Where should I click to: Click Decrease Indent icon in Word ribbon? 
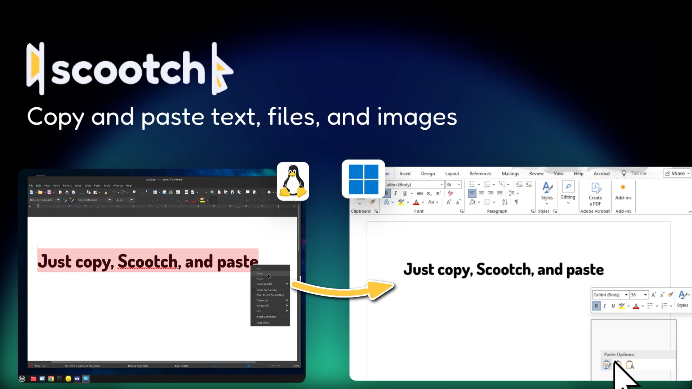point(519,184)
